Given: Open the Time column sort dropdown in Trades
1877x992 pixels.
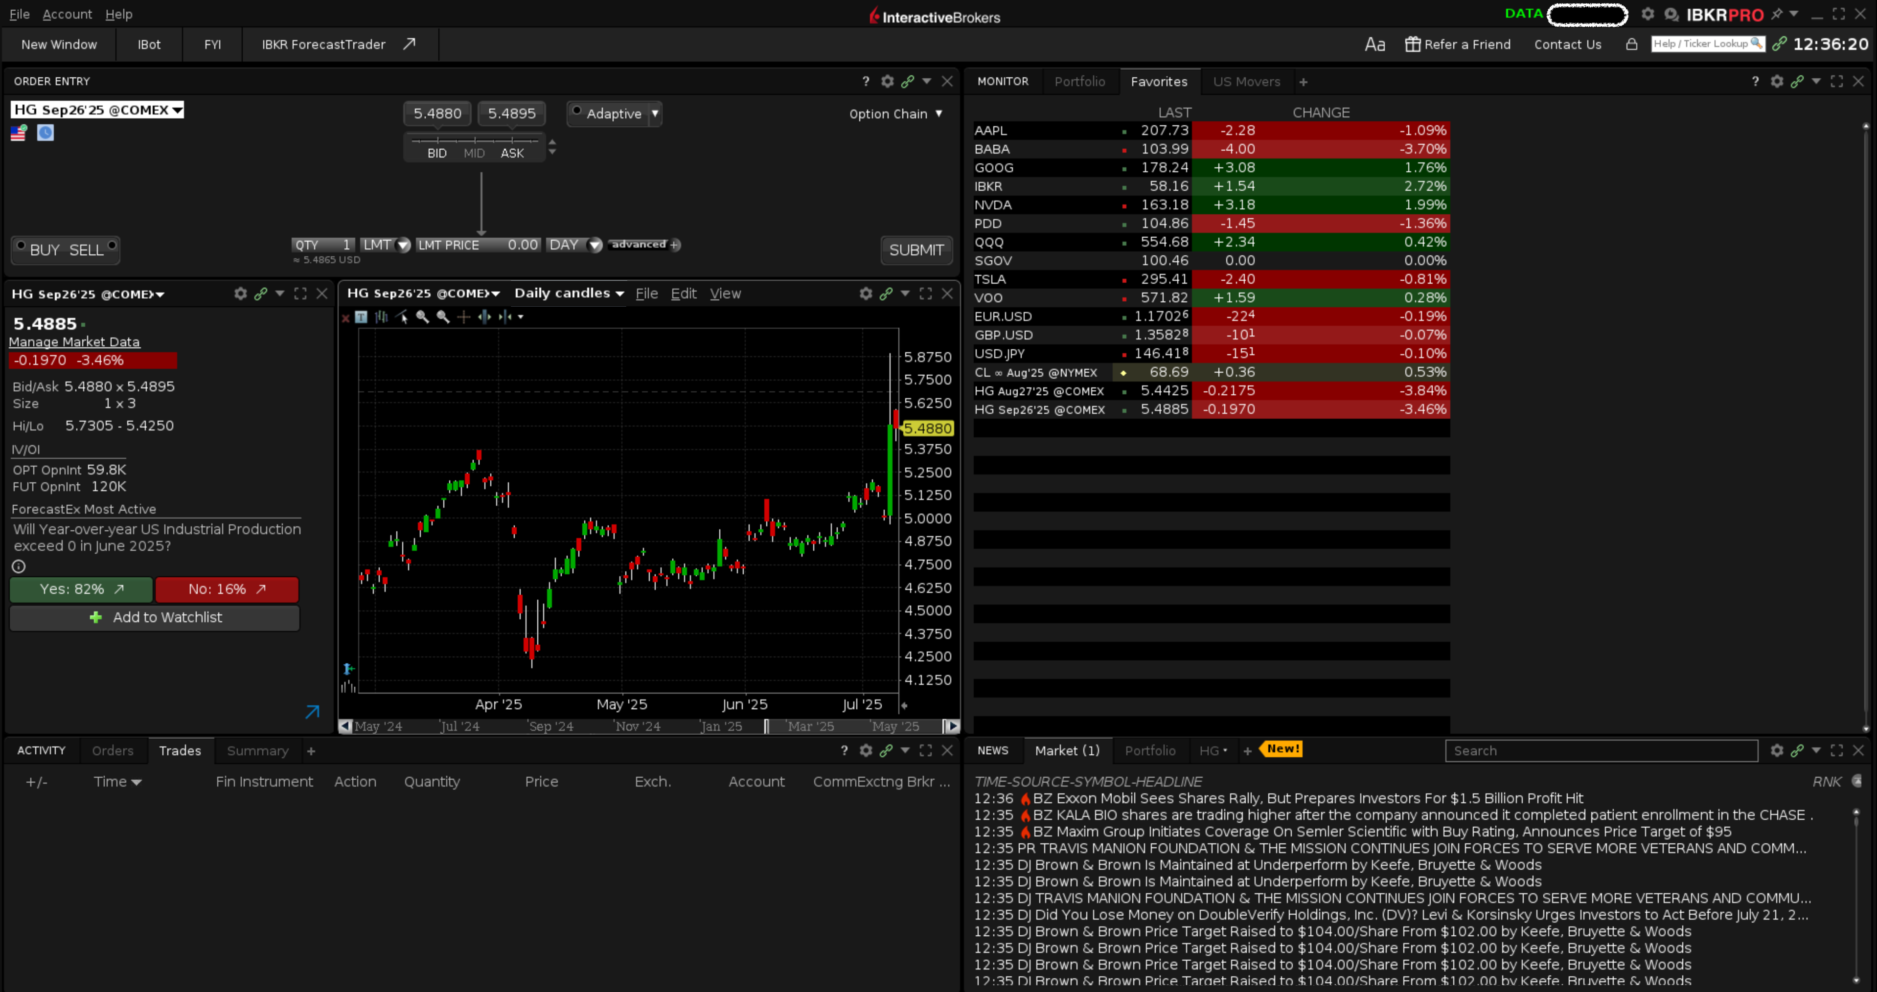Looking at the screenshot, I should pyautogui.click(x=136, y=782).
